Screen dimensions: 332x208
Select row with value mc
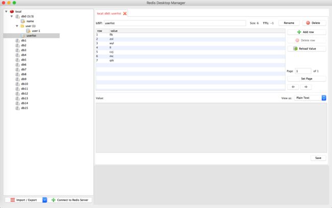point(191,56)
